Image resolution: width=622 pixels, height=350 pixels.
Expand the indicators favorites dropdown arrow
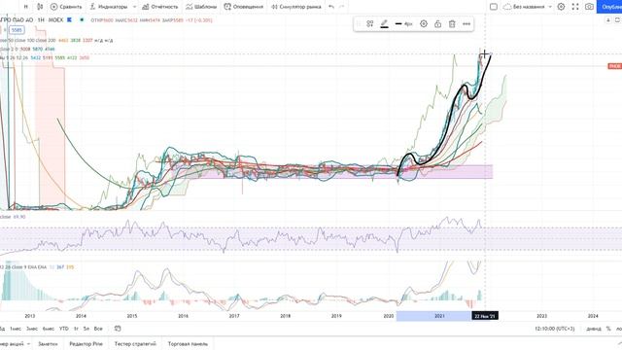tap(134, 7)
